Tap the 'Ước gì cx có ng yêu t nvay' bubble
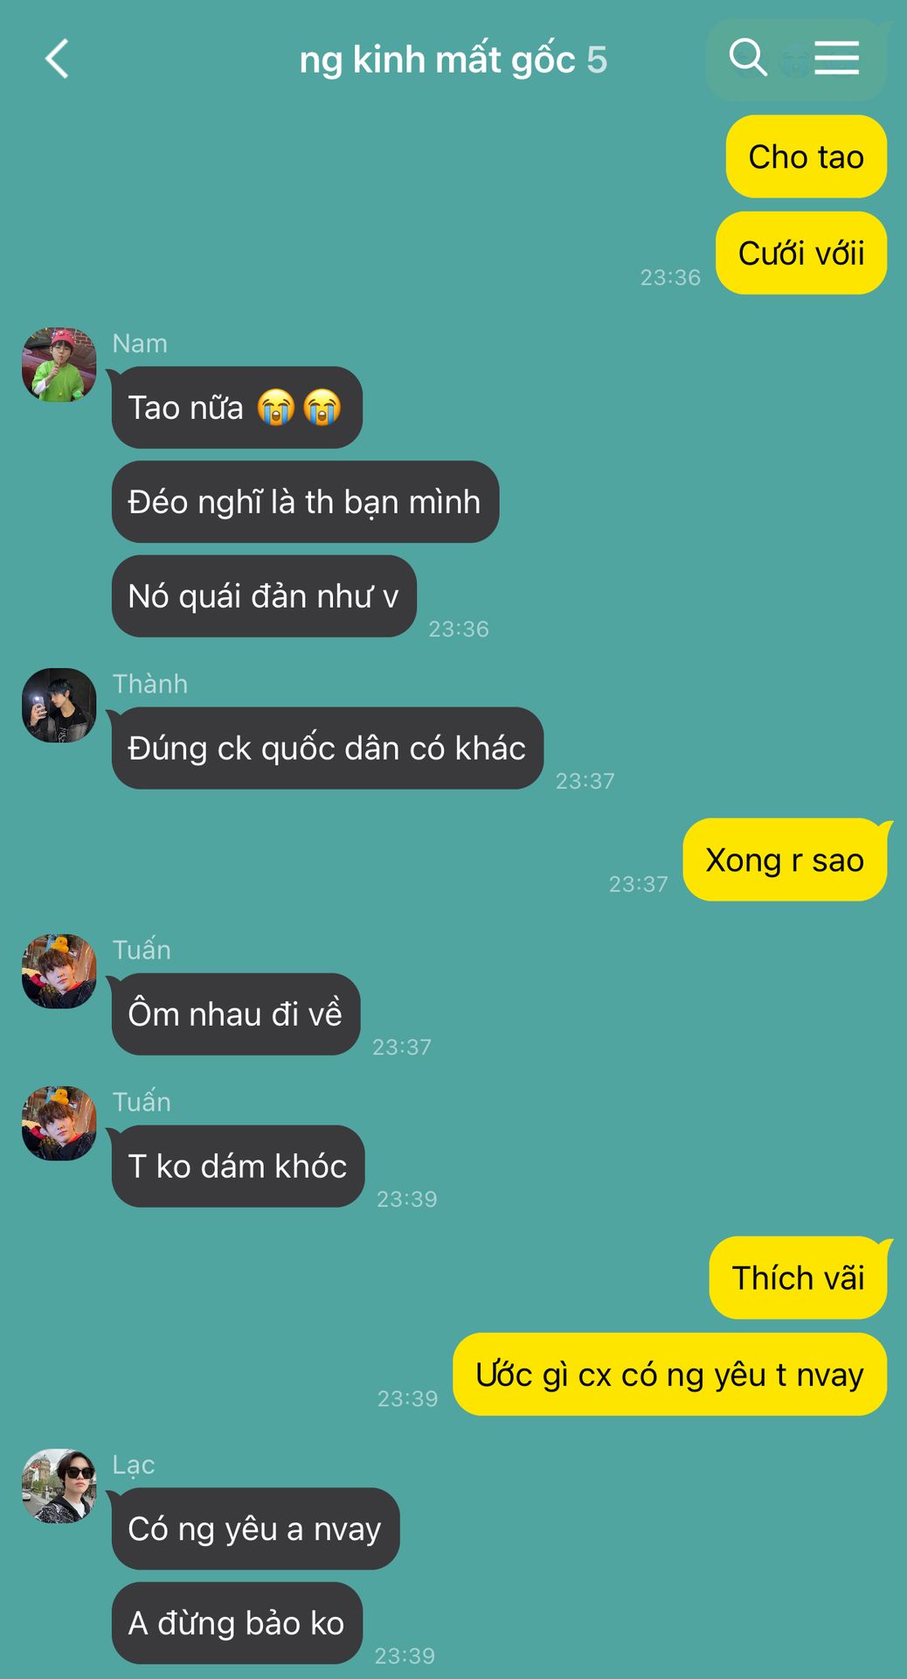The height and width of the screenshot is (1679, 907). (670, 1374)
